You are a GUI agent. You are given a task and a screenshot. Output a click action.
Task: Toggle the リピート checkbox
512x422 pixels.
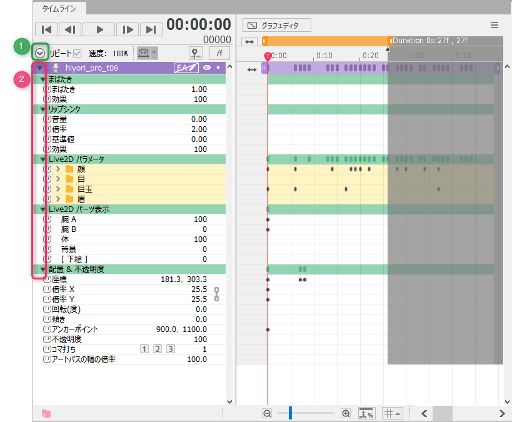77,53
